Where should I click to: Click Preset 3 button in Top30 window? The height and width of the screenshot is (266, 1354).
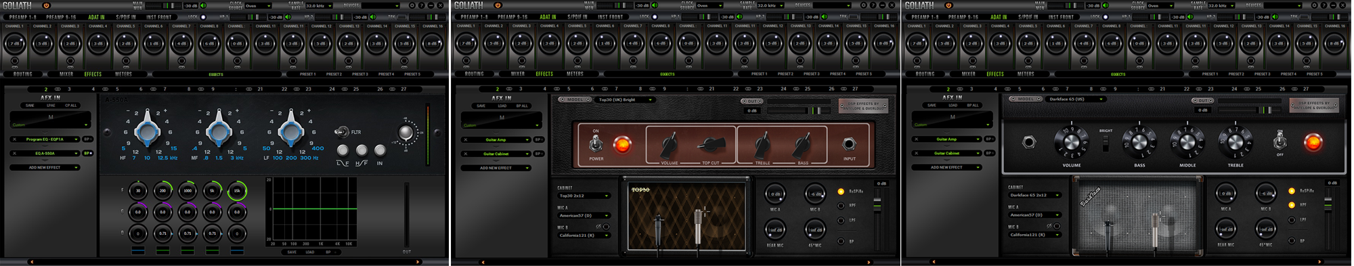(x=812, y=74)
